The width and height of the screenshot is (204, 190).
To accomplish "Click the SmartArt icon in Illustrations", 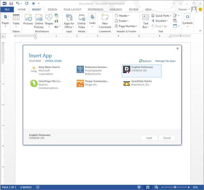I will click(x=56, y=16).
